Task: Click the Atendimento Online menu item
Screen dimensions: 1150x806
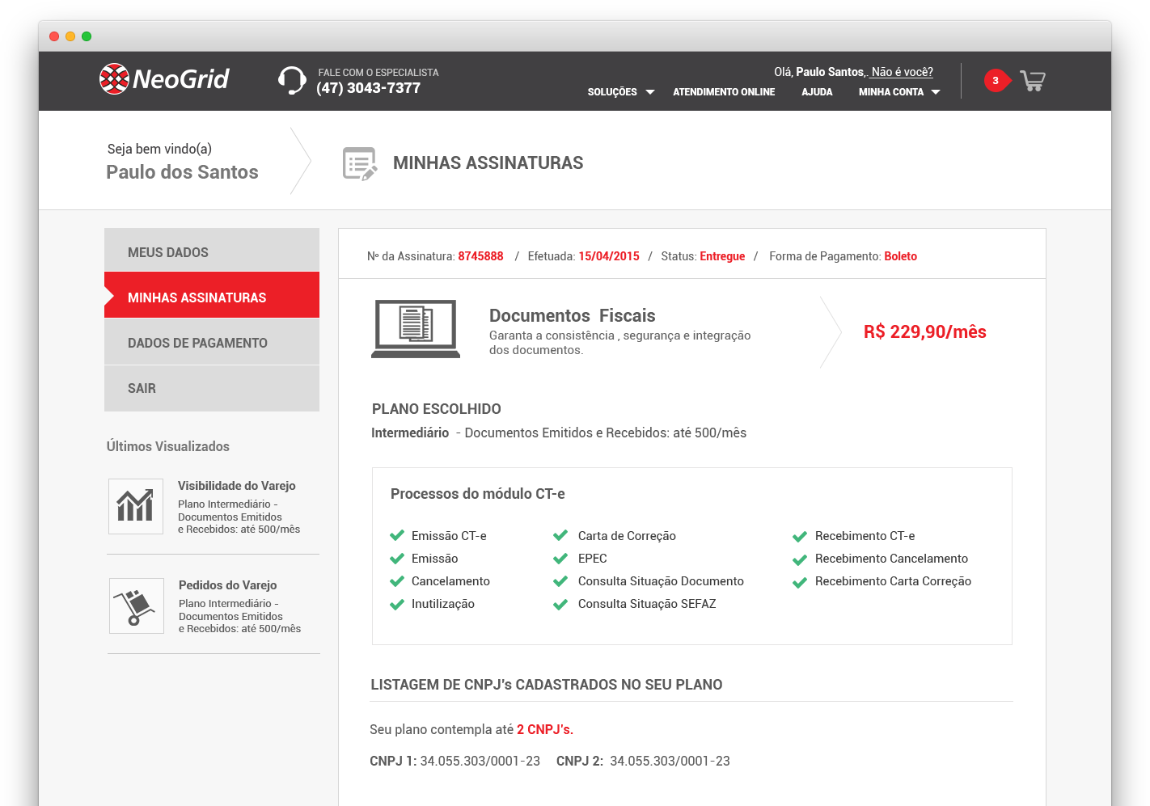Action: point(723,91)
